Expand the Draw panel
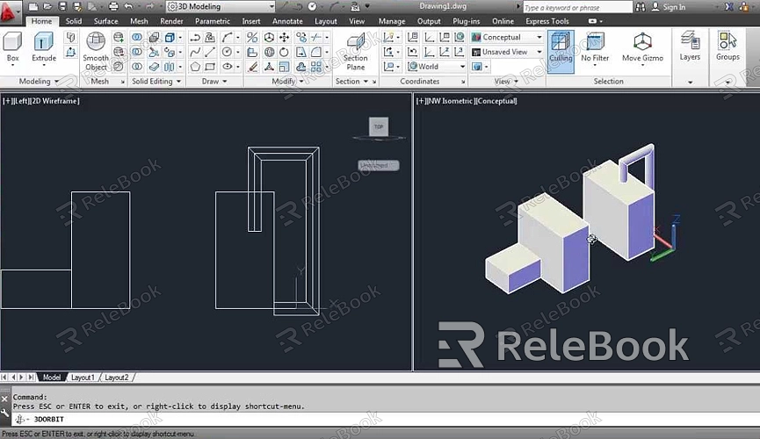760x439 pixels. coord(214,82)
